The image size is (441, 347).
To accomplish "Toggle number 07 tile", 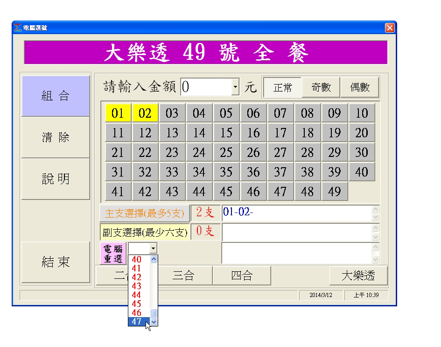I will coord(280,113).
